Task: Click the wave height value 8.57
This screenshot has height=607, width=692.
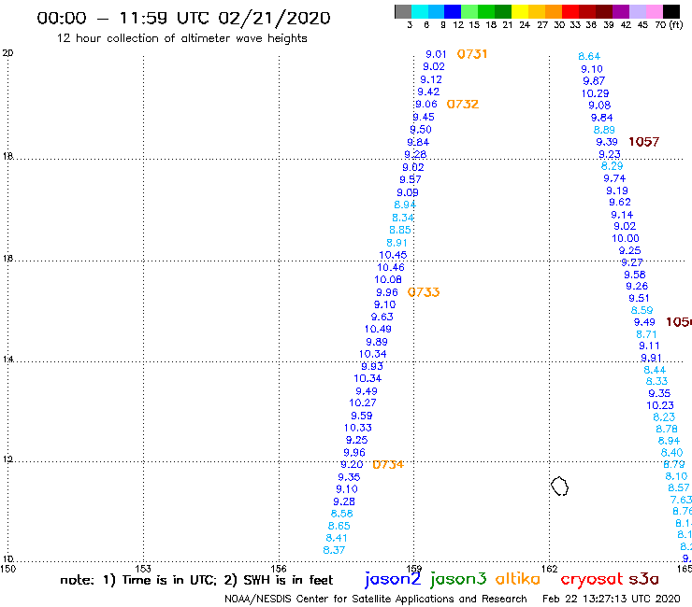Action: point(678,488)
